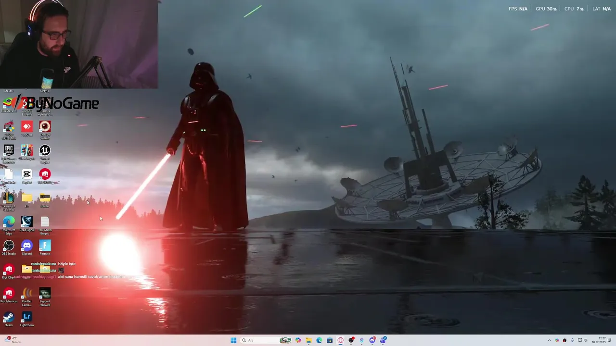
Task: Select the Fortnite desktop icon
Action: pyautogui.click(x=45, y=247)
